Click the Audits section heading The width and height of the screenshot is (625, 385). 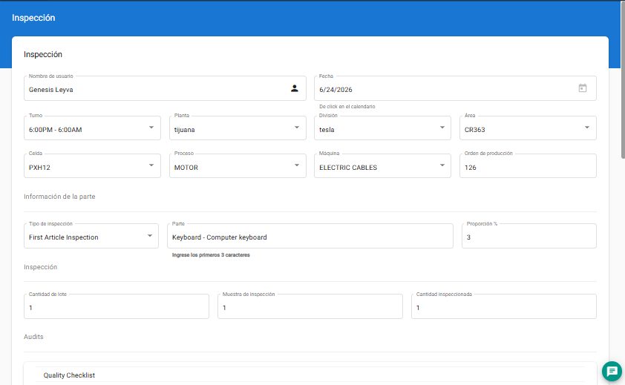click(33, 337)
